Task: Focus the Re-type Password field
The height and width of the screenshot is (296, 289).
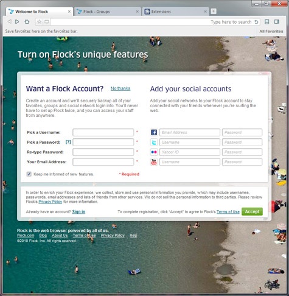Action: [103, 152]
